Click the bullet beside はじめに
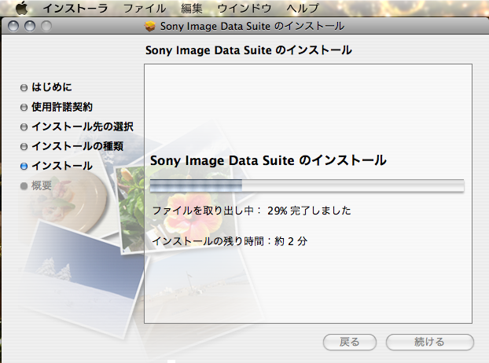 [24, 88]
